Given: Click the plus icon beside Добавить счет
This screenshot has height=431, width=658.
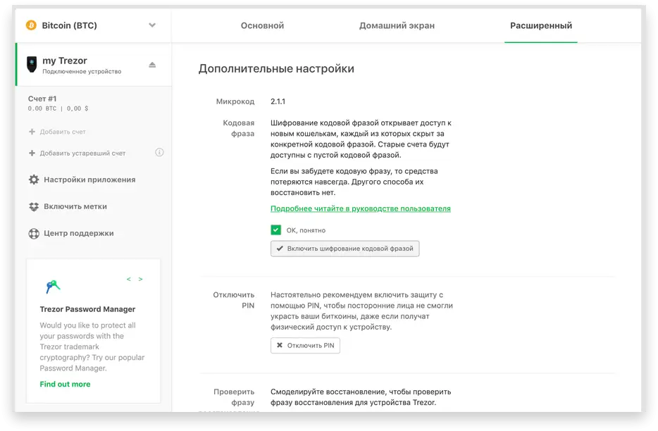Looking at the screenshot, I should tap(32, 132).
